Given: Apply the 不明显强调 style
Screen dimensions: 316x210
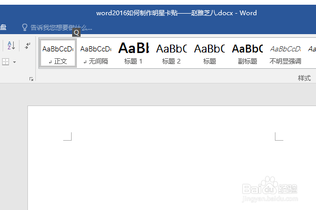Looking at the screenshot, I should [285, 53].
